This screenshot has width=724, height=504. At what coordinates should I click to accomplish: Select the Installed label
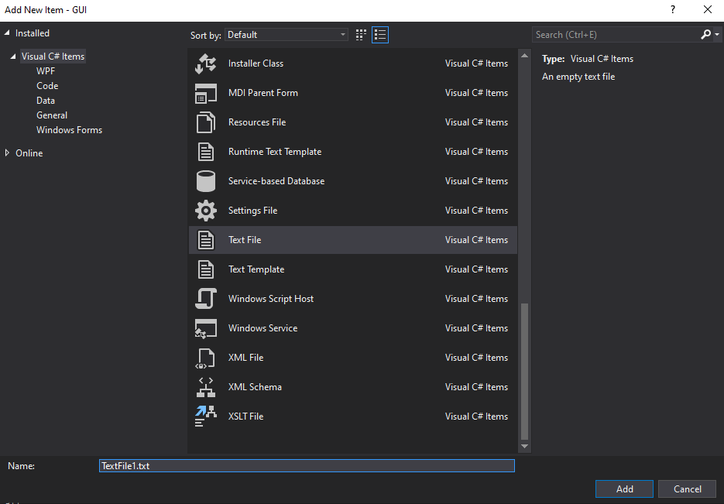(33, 33)
